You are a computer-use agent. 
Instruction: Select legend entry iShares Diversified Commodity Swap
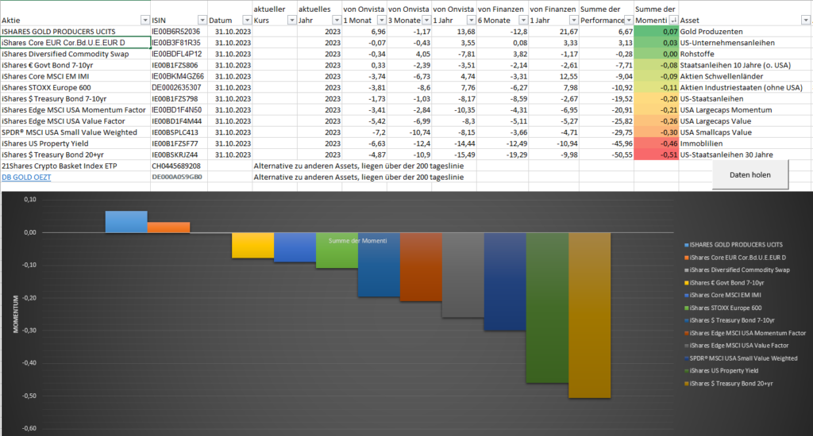(737, 270)
